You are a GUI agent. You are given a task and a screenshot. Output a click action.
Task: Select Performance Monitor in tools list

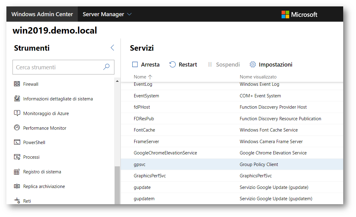click(45, 128)
